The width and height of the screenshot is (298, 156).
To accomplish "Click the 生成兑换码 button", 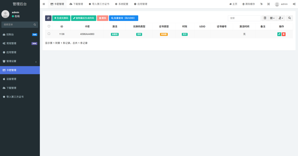I will pyautogui.click(x=61, y=18).
